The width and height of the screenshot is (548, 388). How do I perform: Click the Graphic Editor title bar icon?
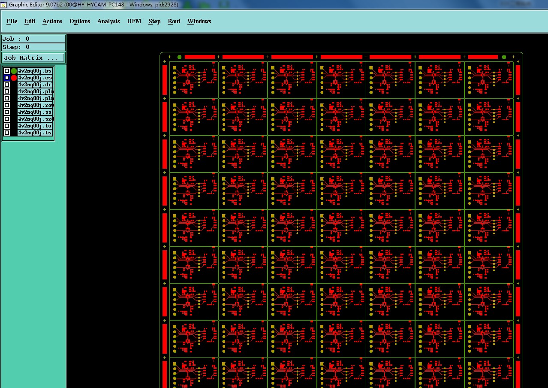[x=4, y=4]
